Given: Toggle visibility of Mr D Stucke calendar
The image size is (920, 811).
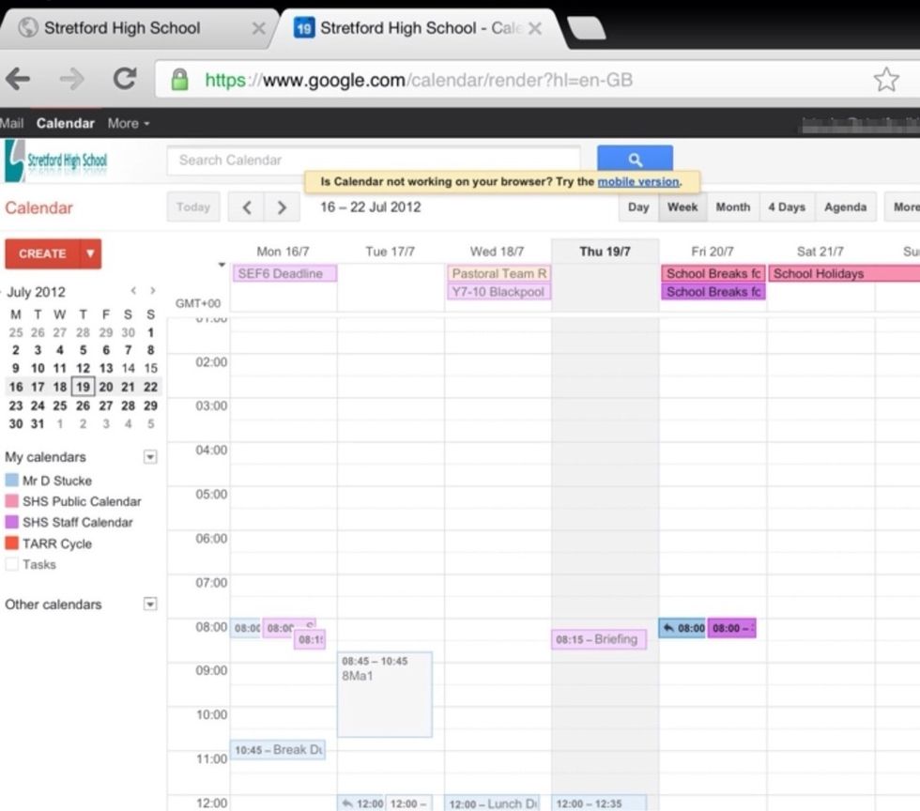Looking at the screenshot, I should tap(12, 481).
